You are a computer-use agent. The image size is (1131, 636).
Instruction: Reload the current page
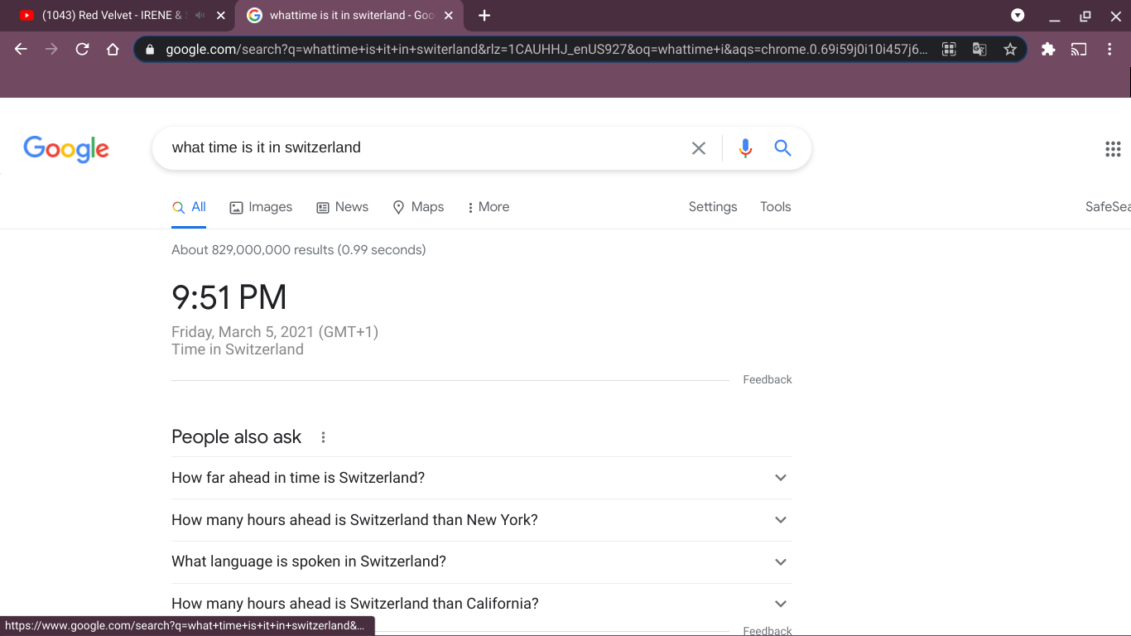point(82,49)
